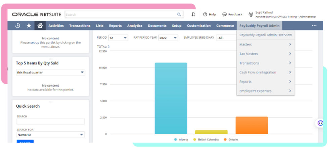Click the Ontario orange bar
The image size is (329, 148).
[x=251, y=125]
